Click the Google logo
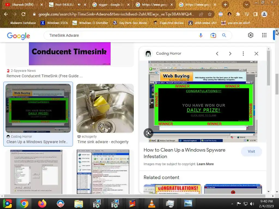The image size is (279, 209). click(x=19, y=36)
